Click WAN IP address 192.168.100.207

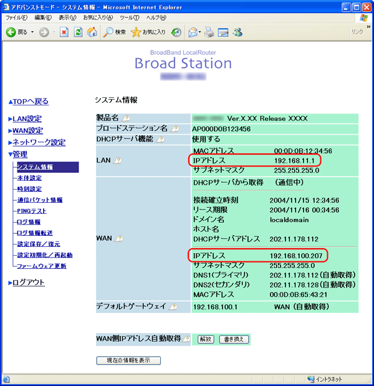[296, 256]
